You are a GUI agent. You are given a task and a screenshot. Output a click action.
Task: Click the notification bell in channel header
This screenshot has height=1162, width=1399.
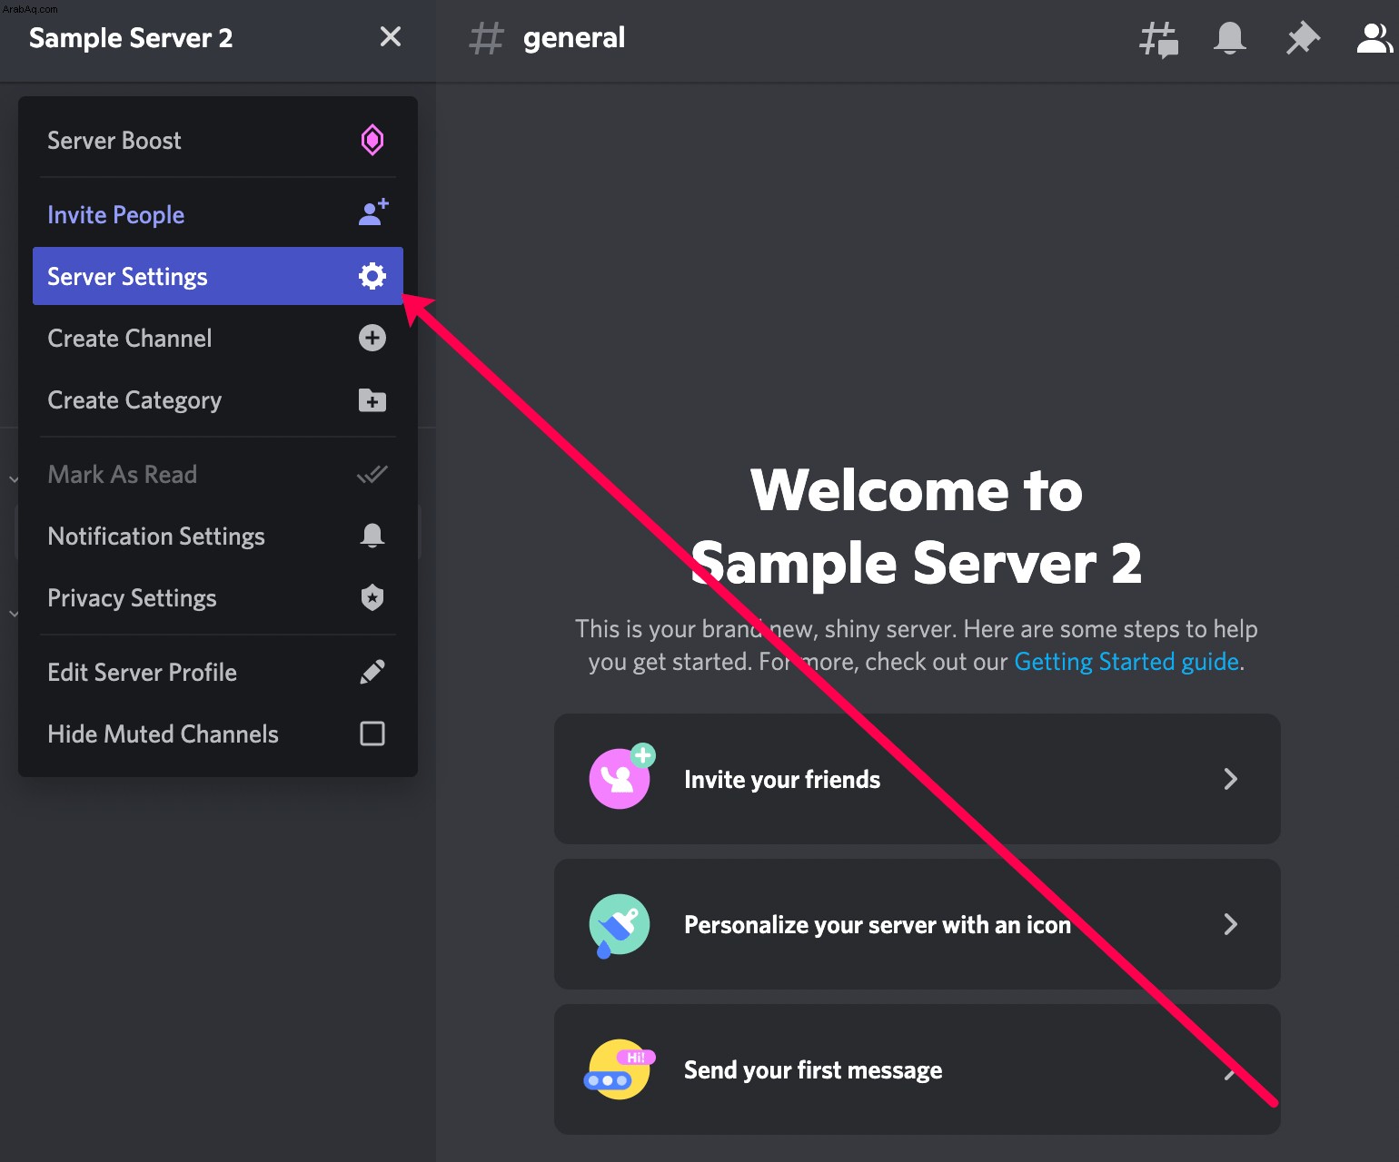tap(1230, 38)
